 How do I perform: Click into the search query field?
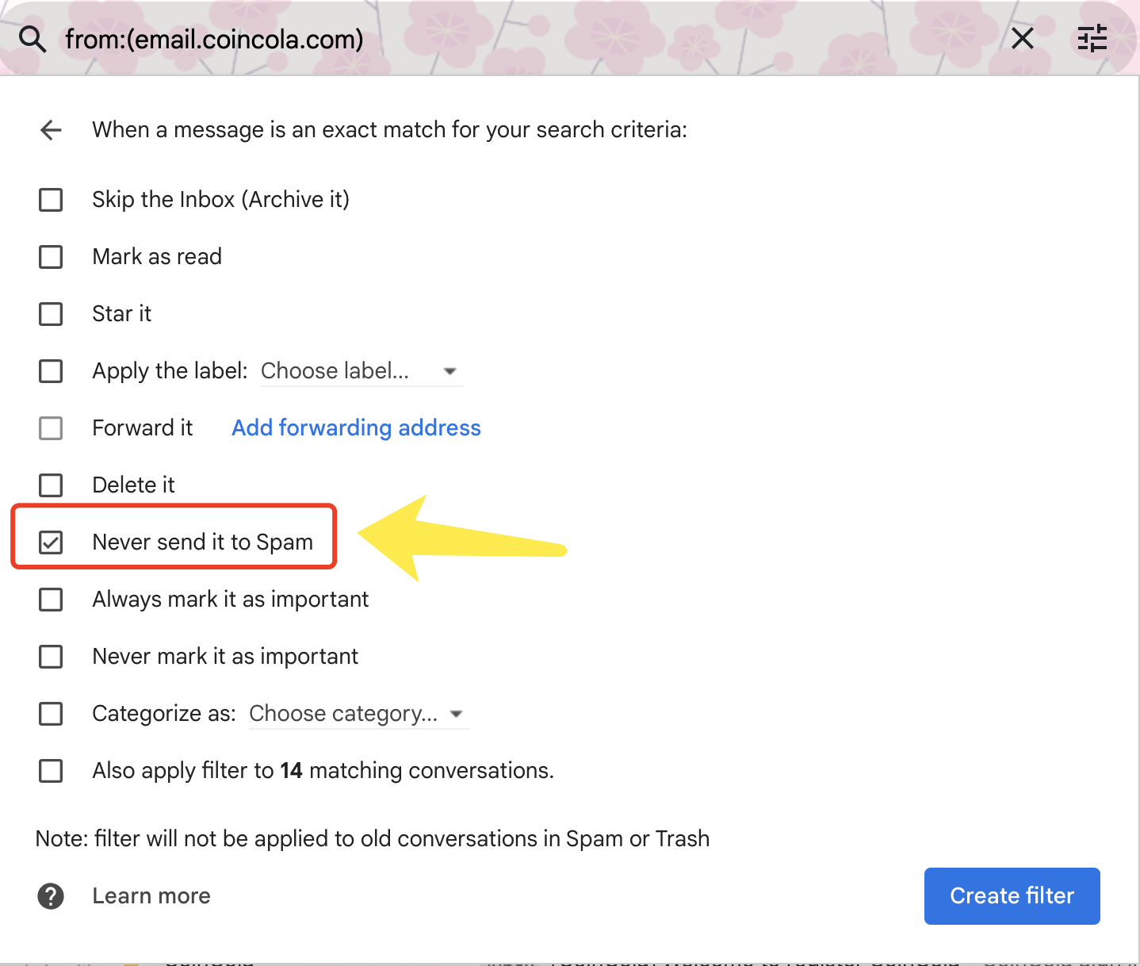[476, 39]
